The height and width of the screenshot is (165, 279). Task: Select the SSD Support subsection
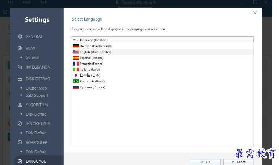click(37, 95)
